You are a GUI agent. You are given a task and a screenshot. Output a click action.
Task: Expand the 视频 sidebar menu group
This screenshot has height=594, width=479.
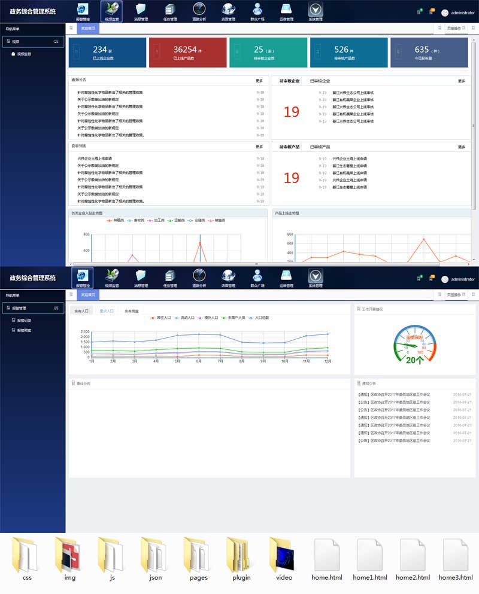point(33,41)
